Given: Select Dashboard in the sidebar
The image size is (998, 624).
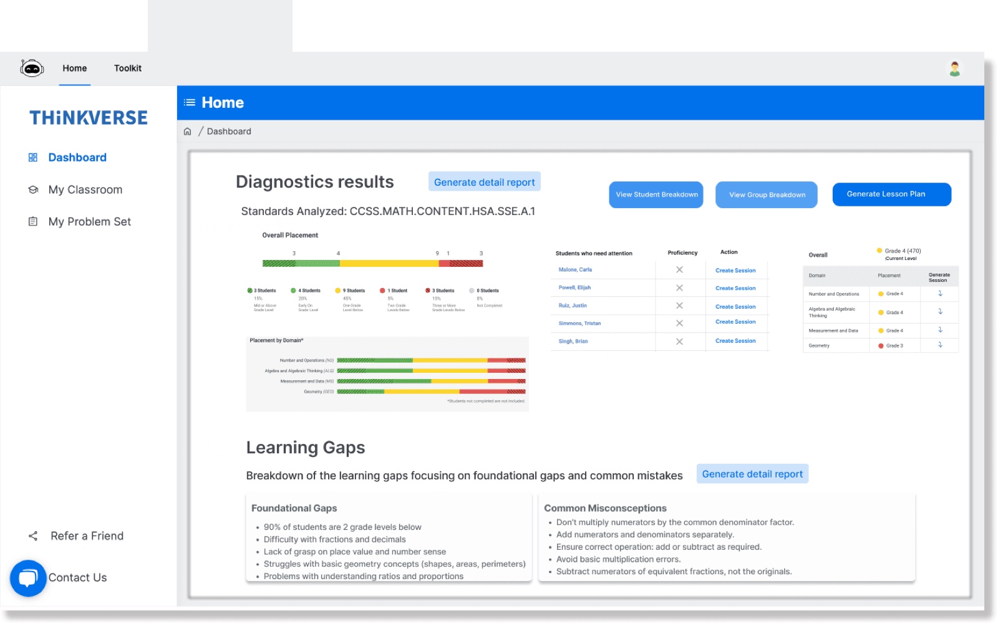Looking at the screenshot, I should (77, 158).
